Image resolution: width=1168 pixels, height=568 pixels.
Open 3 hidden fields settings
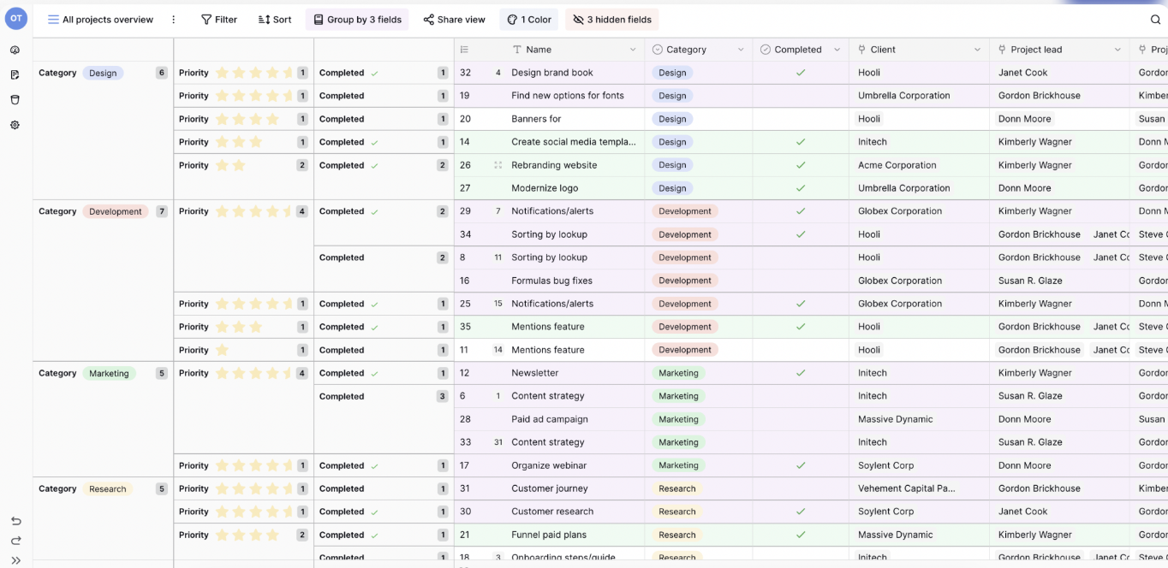click(612, 20)
